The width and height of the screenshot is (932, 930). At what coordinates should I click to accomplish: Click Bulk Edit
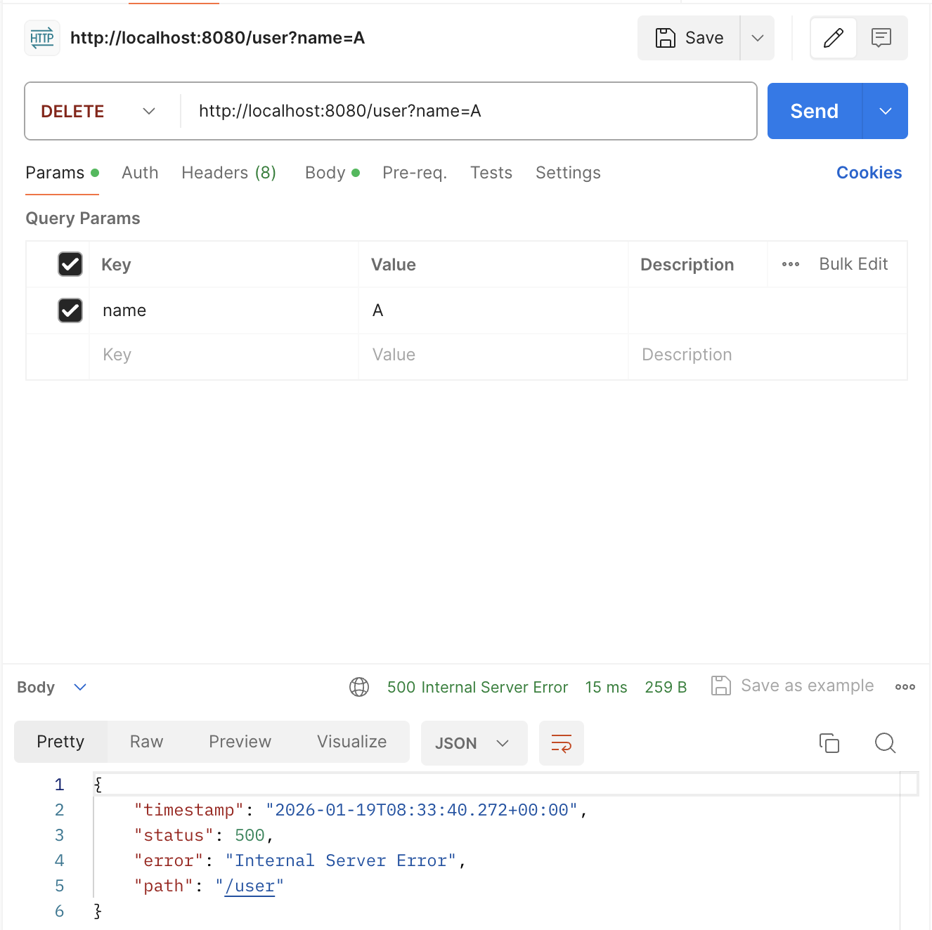pyautogui.click(x=853, y=264)
